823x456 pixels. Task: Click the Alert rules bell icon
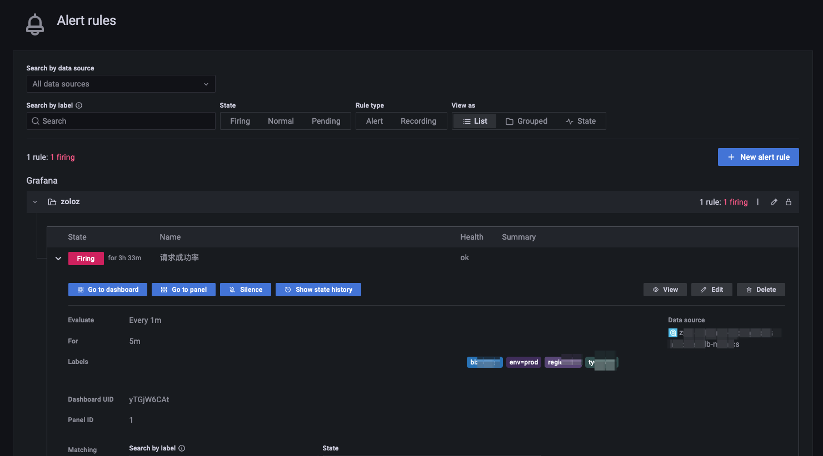coord(35,24)
